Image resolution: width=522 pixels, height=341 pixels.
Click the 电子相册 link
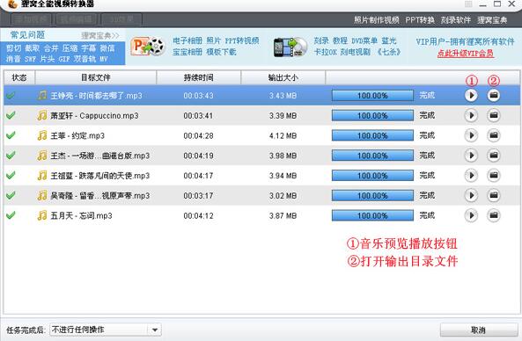coord(187,40)
